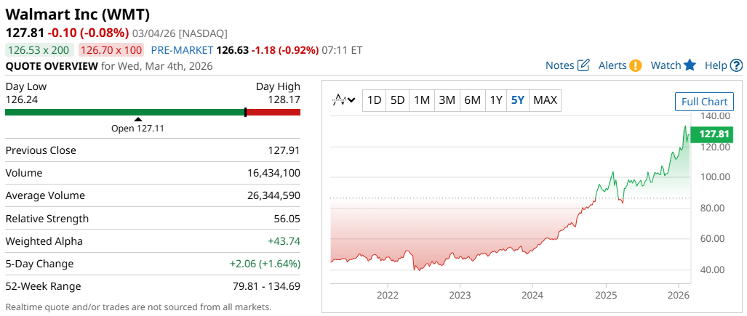Click the Help question mark icon
Image resolution: width=747 pixels, height=316 pixels.
click(736, 65)
